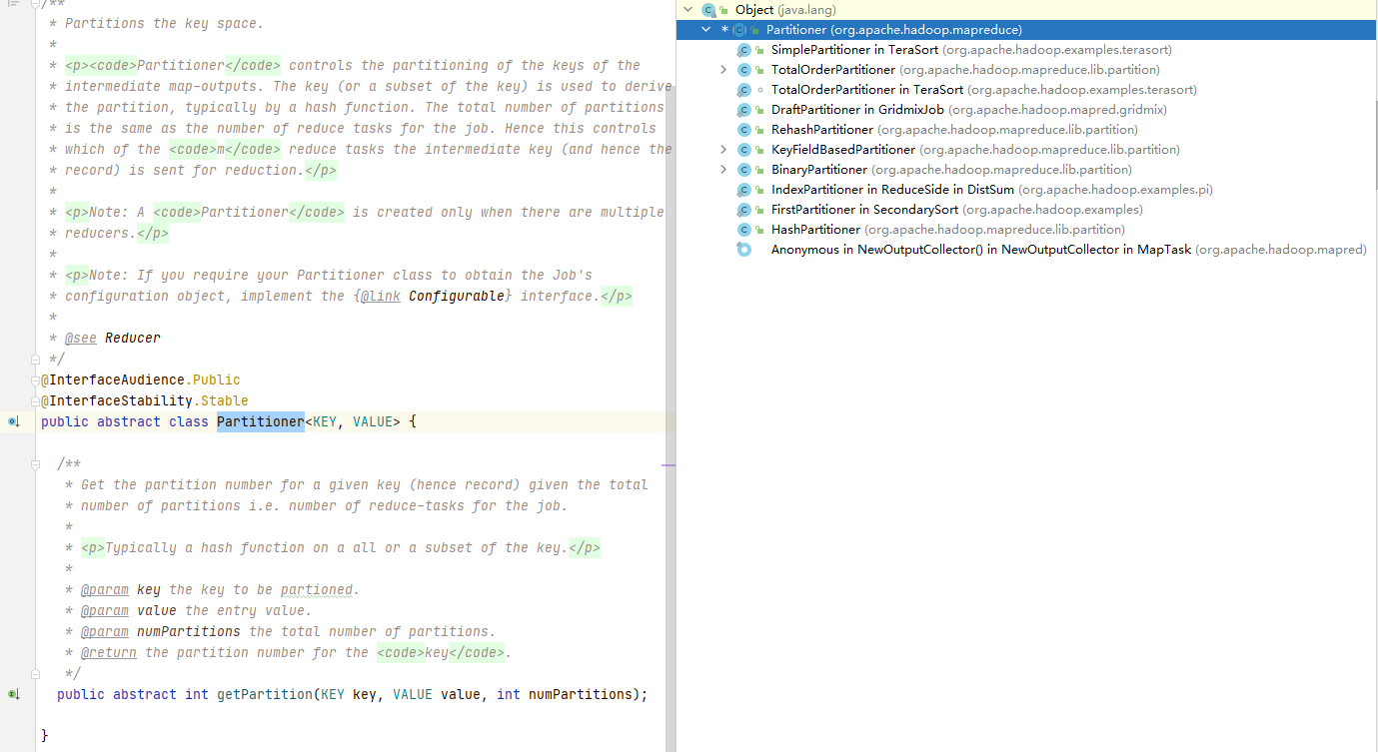Click the 'Stable' constant in the annotation
1378x752 pixels.
coord(225,401)
